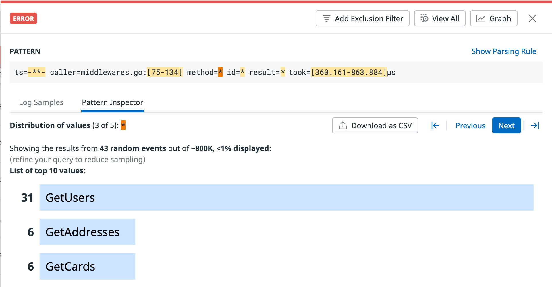Click the magnifier icon inside View All button

click(x=424, y=18)
